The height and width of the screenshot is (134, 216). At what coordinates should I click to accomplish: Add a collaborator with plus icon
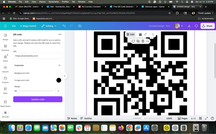pyautogui.click(x=182, y=26)
